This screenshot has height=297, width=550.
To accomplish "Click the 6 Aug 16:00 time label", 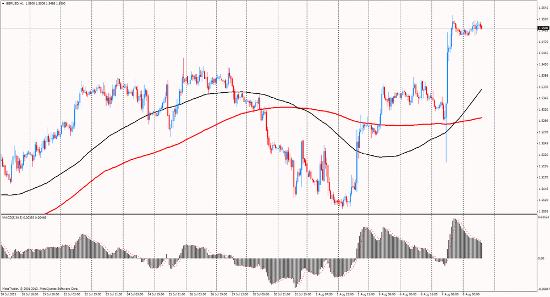I will coord(428,295).
